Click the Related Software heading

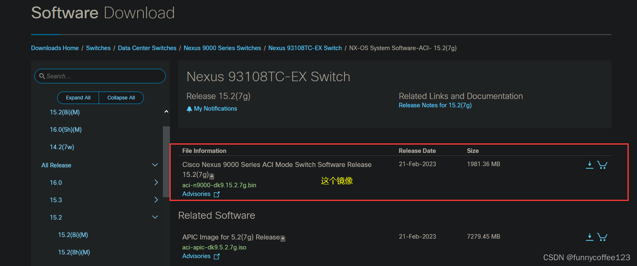point(217,215)
